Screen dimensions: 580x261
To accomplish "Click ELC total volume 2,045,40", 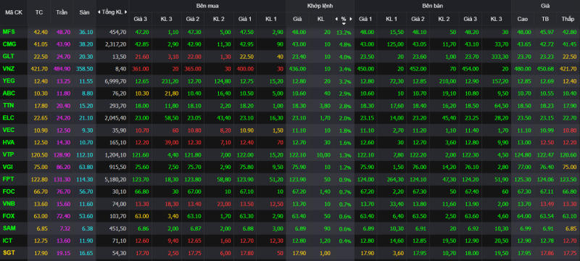I will [116, 118].
